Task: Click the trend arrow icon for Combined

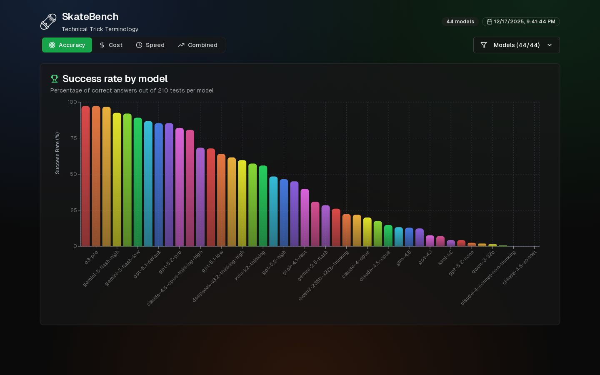Action: 181,45
